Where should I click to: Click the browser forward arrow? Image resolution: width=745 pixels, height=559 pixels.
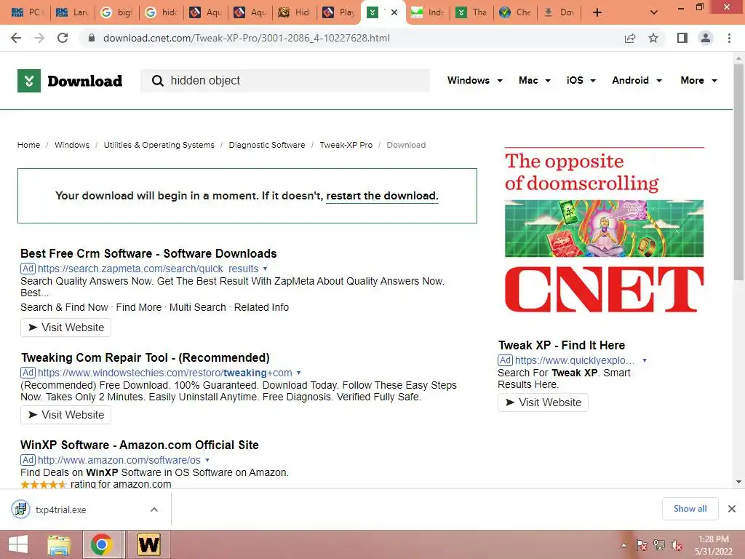(39, 38)
